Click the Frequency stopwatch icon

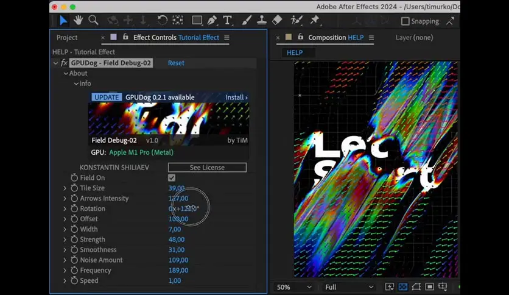point(74,270)
